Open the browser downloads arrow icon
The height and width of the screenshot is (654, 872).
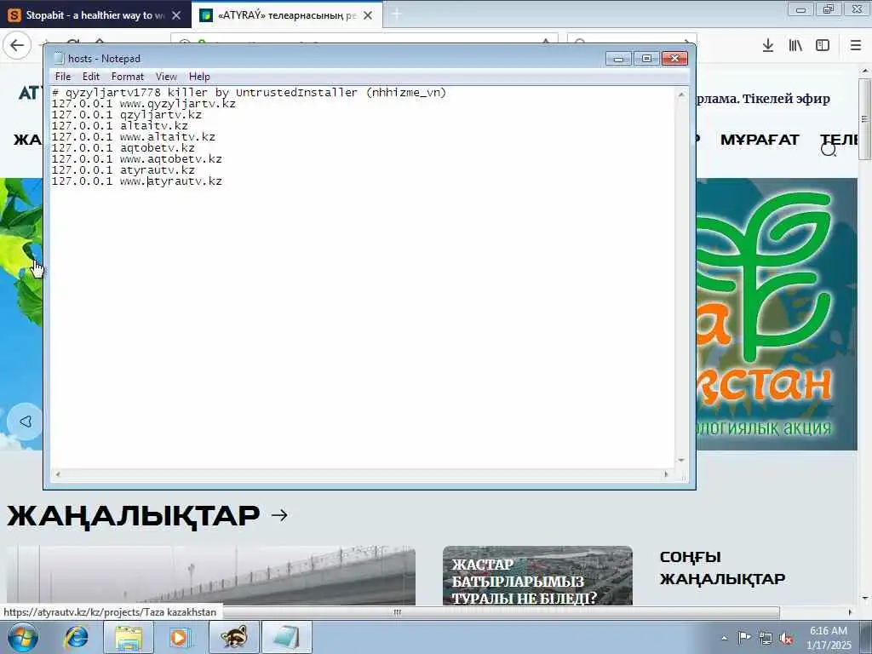click(768, 46)
